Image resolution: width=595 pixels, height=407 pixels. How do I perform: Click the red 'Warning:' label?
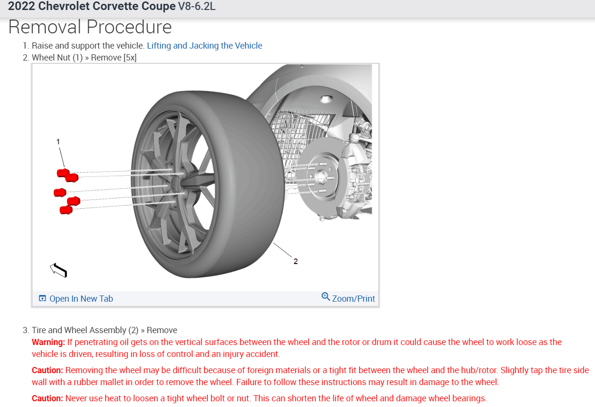[x=48, y=342]
